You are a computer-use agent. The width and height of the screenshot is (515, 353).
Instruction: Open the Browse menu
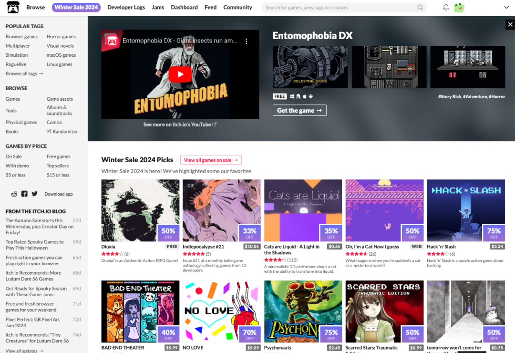click(35, 7)
